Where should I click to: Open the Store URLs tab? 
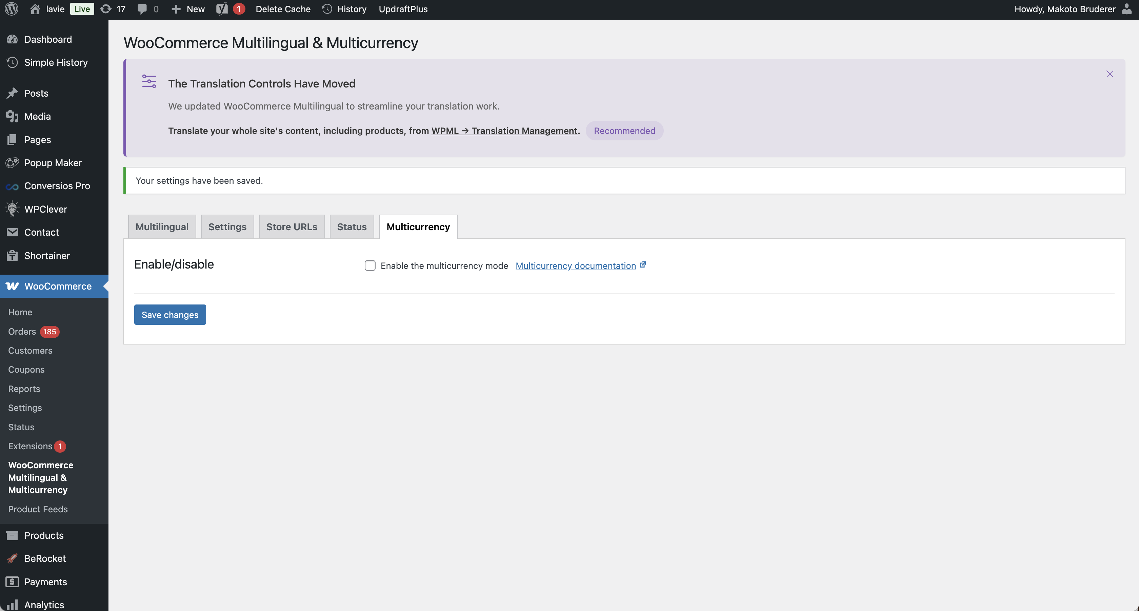point(292,227)
